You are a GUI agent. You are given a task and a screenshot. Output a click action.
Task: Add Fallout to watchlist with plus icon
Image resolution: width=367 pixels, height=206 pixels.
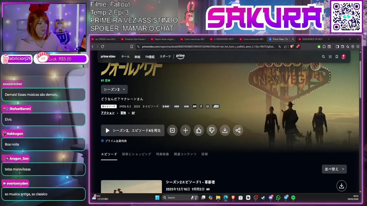coord(186,130)
